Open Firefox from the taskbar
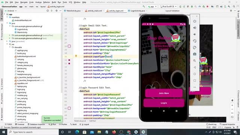The height and width of the screenshot is (135, 240). pos(114,132)
